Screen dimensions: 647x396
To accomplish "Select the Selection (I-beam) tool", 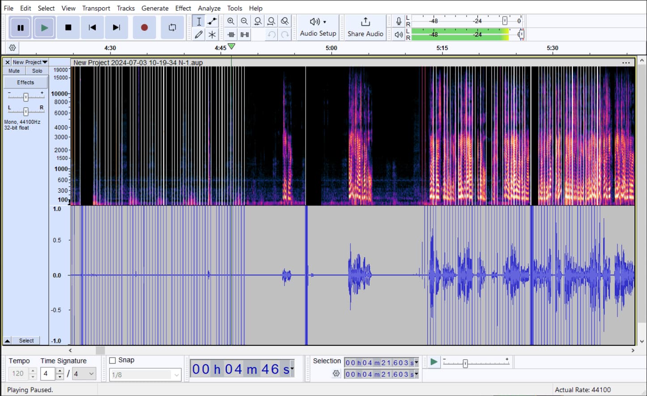I will click(199, 21).
